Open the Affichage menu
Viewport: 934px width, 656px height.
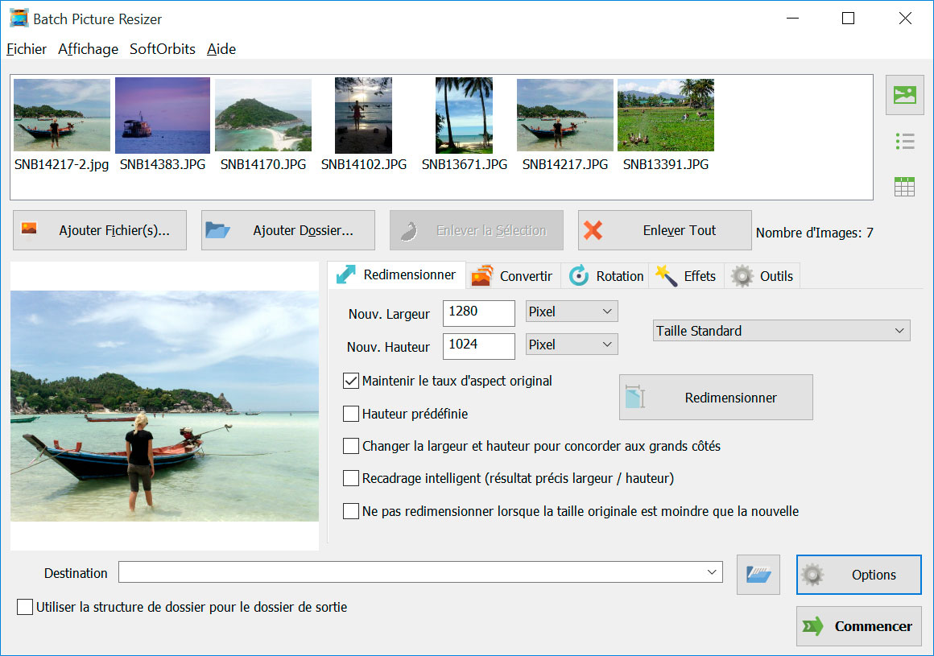(88, 49)
